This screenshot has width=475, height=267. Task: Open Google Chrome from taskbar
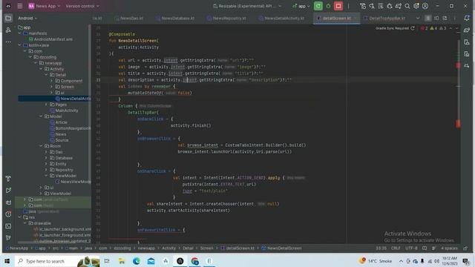point(194,261)
